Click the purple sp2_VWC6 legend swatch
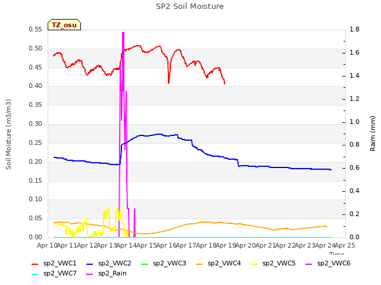This screenshot has width=381, height=285. point(309,264)
